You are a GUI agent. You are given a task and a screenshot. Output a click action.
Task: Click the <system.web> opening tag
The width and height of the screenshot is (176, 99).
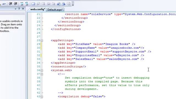pyautogui.click(x=61, y=70)
